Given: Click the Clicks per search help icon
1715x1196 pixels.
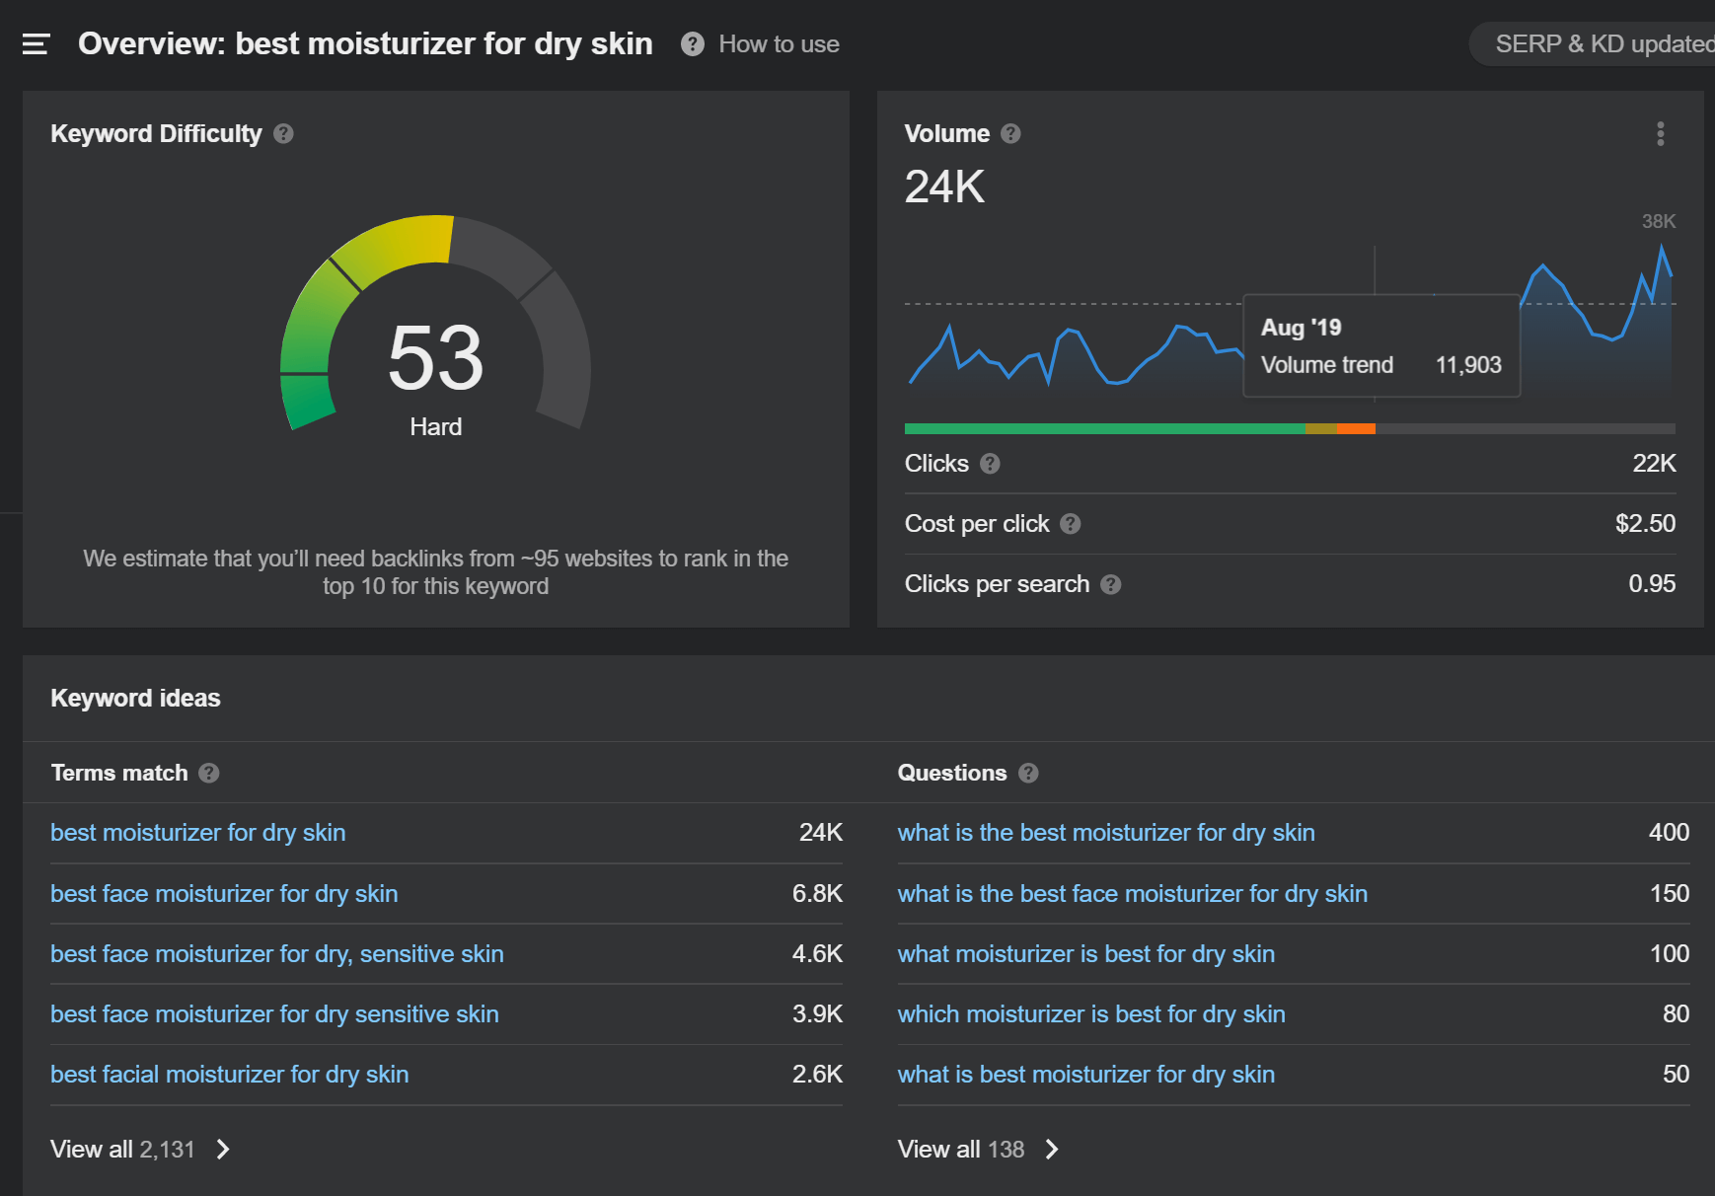Looking at the screenshot, I should (1110, 584).
